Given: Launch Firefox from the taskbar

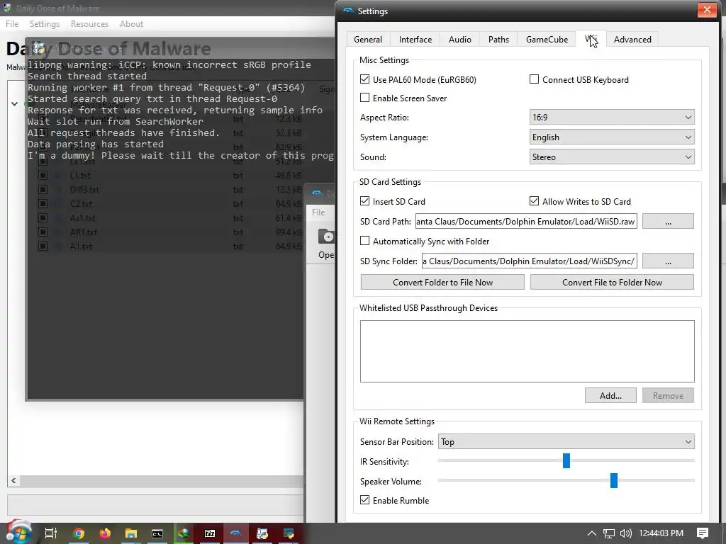Looking at the screenshot, I should (105, 533).
